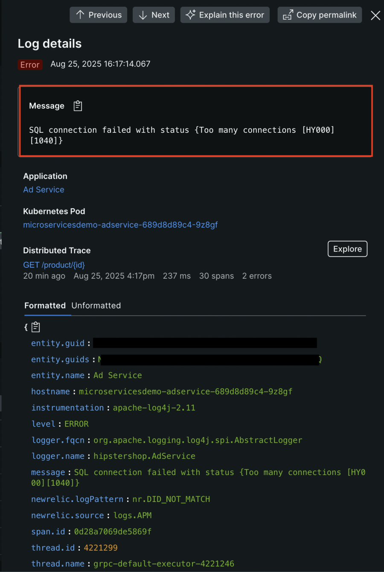Select the level value ERROR

click(x=76, y=424)
